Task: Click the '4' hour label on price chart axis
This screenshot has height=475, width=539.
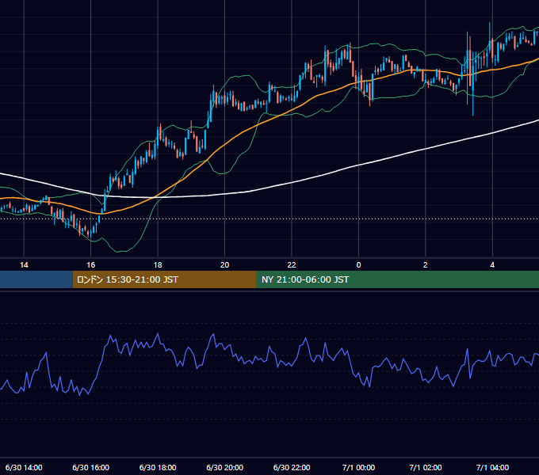Action: pos(492,265)
